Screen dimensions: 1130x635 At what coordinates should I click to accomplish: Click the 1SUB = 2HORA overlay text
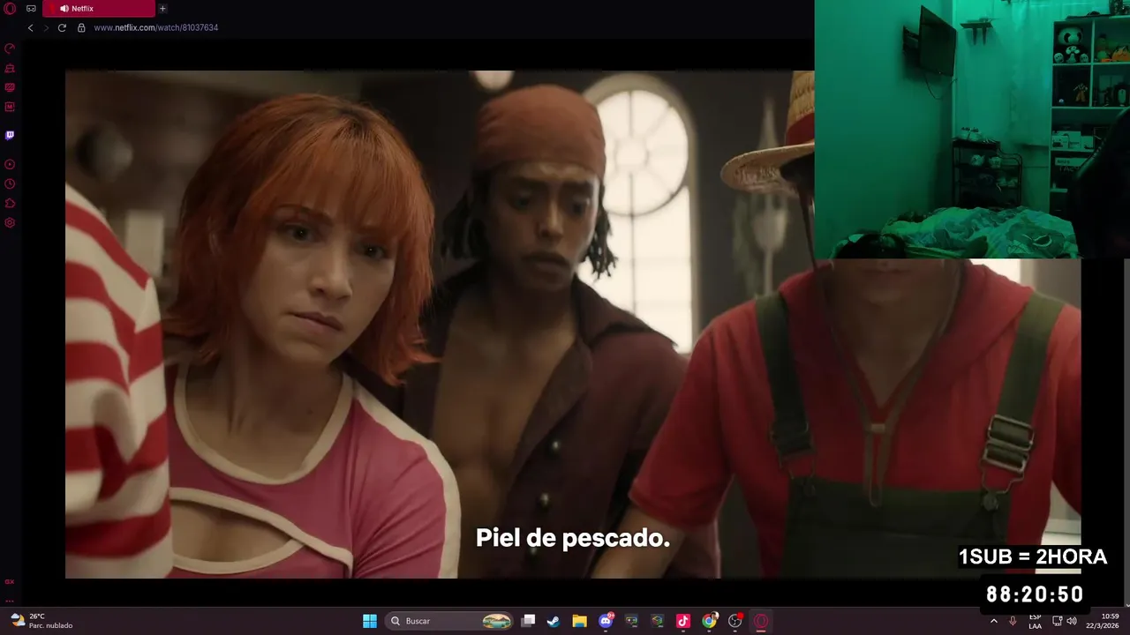coord(1033,557)
